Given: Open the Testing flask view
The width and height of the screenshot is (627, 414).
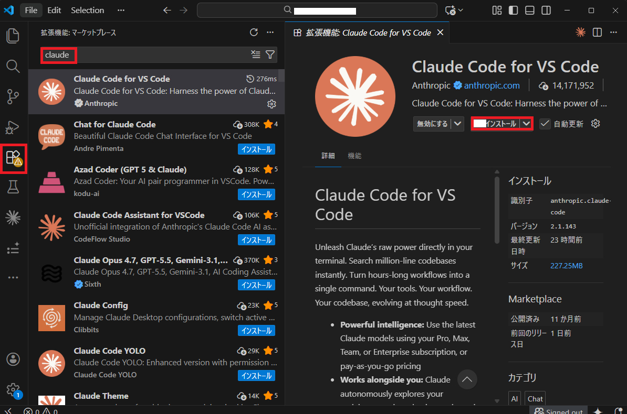Looking at the screenshot, I should coord(13,187).
